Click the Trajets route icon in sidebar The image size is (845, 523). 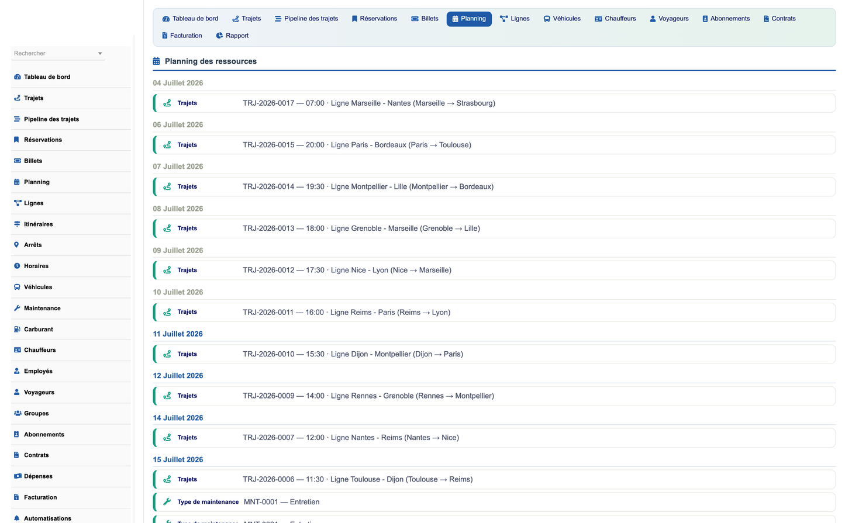pyautogui.click(x=17, y=98)
